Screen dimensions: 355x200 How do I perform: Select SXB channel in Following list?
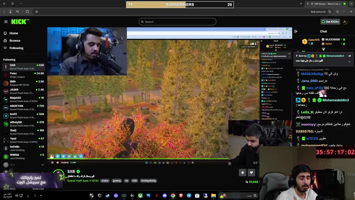click(x=24, y=67)
